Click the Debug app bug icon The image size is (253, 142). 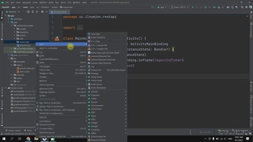tap(206, 7)
